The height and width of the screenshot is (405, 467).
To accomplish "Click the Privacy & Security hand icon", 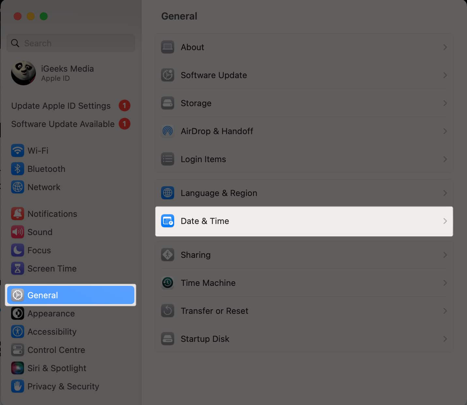I will click(x=18, y=386).
